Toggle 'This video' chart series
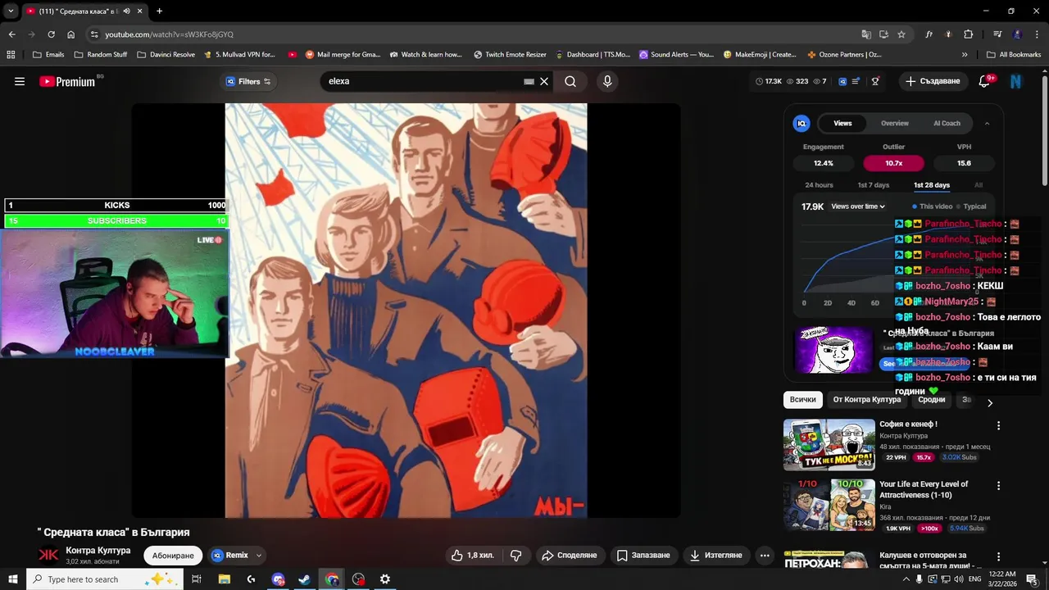The width and height of the screenshot is (1049, 590). coord(932,206)
